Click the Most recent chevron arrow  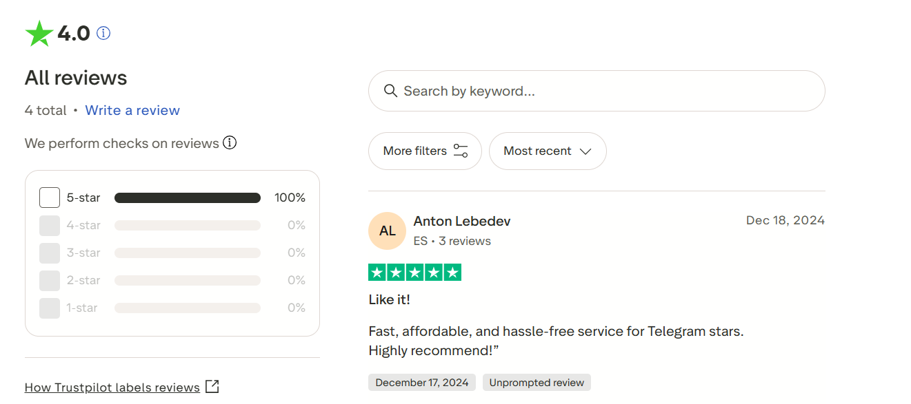pyautogui.click(x=585, y=151)
